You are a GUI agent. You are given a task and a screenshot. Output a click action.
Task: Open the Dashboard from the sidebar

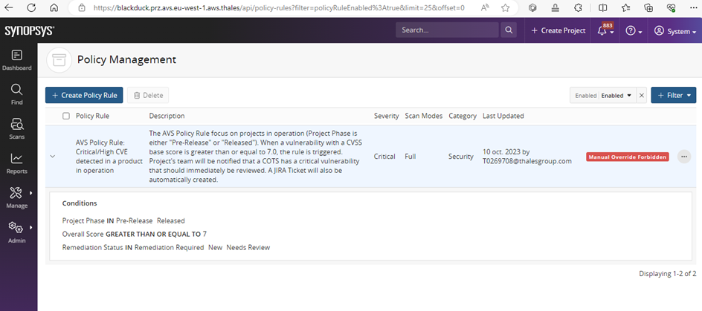pos(17,60)
